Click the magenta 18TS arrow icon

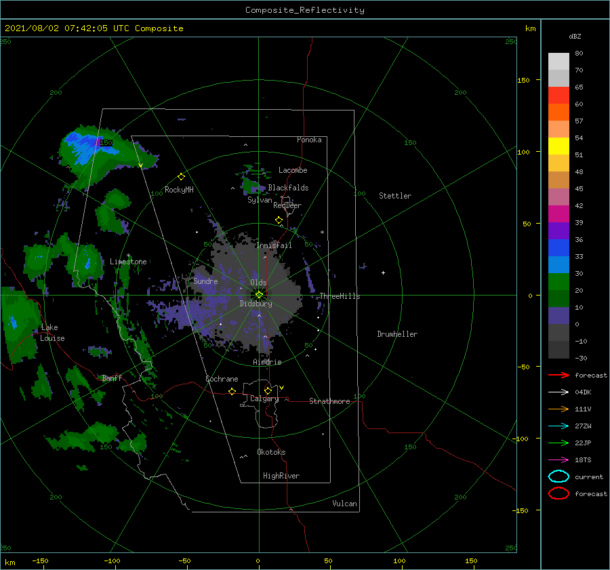[558, 460]
